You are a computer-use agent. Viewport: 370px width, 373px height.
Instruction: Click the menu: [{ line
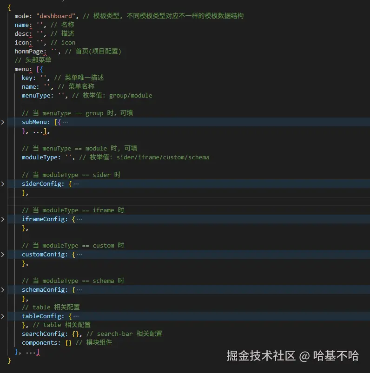(x=28, y=69)
